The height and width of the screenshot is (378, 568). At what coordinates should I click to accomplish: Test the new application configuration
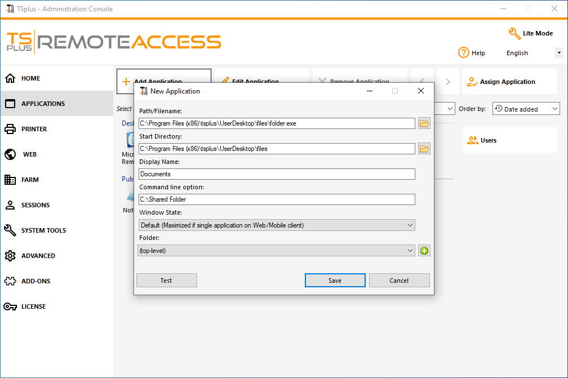[x=166, y=280]
